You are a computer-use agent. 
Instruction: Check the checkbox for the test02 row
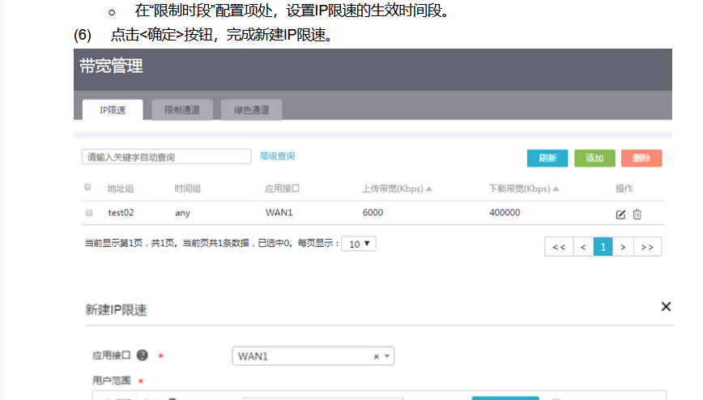click(88, 213)
